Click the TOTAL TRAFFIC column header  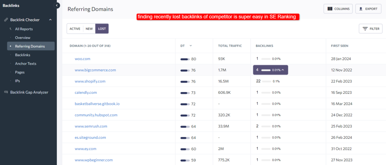pyautogui.click(x=230, y=46)
